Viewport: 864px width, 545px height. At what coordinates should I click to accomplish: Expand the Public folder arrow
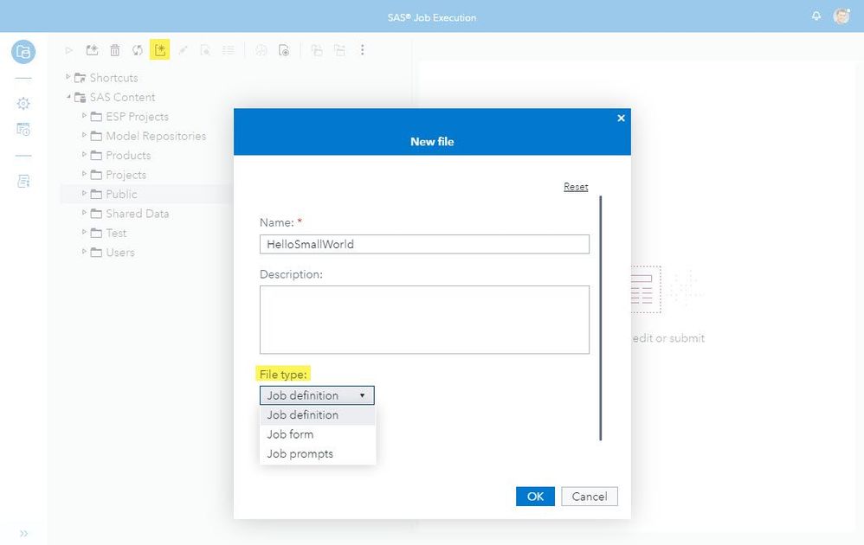point(84,193)
